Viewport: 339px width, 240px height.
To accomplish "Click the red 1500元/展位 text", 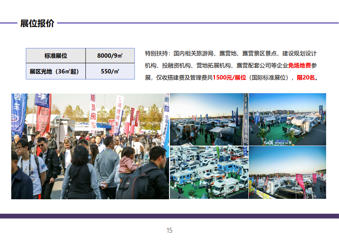I will [x=229, y=77].
